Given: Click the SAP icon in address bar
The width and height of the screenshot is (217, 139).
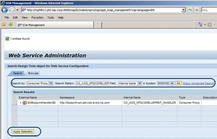Looking at the screenshot, I should (24, 10).
